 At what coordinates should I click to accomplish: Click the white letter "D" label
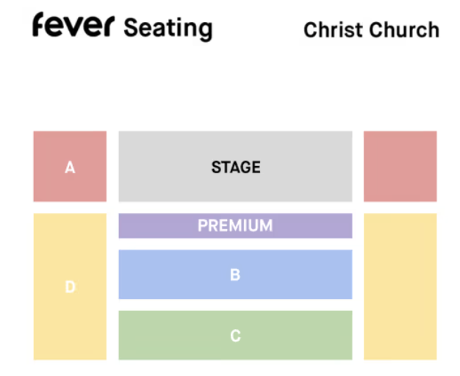pos(70,287)
